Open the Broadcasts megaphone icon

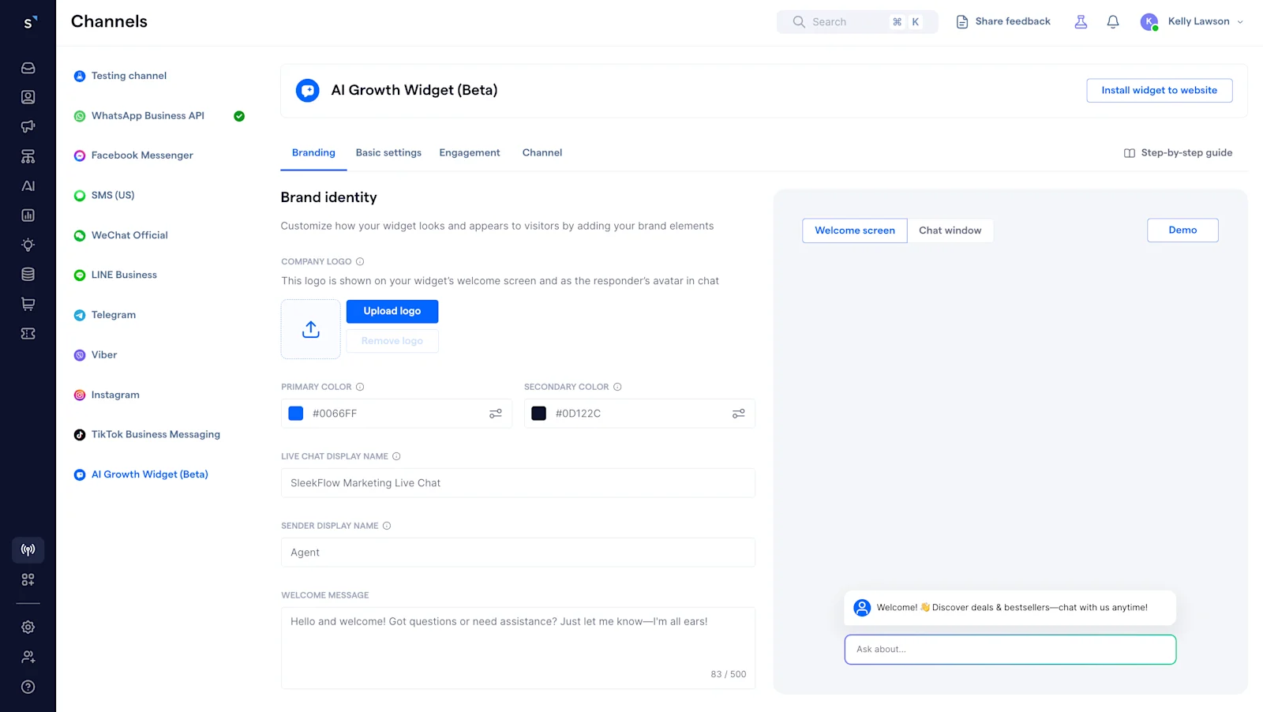pyautogui.click(x=28, y=126)
